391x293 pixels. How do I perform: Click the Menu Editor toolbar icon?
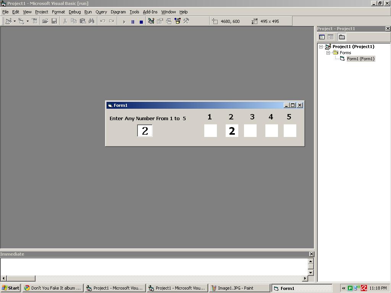coord(35,21)
